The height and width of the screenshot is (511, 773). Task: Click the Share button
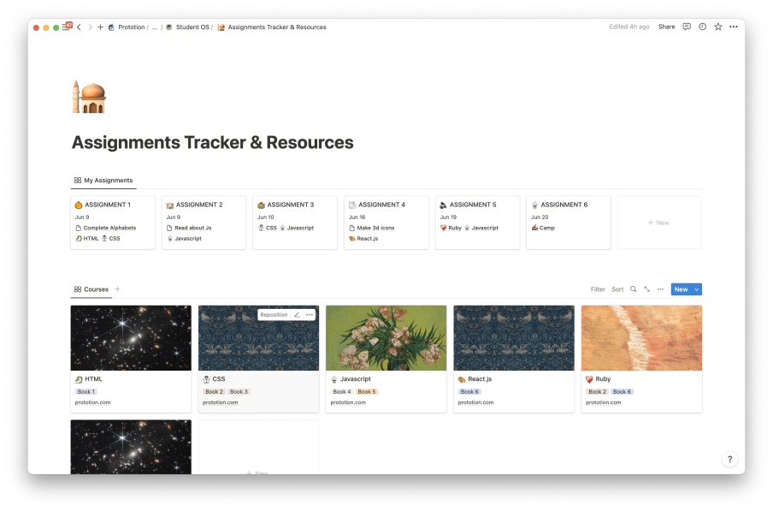coord(666,27)
